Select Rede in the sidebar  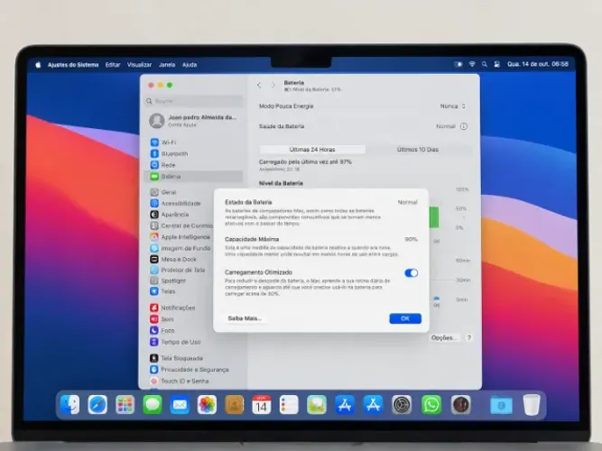193,165
